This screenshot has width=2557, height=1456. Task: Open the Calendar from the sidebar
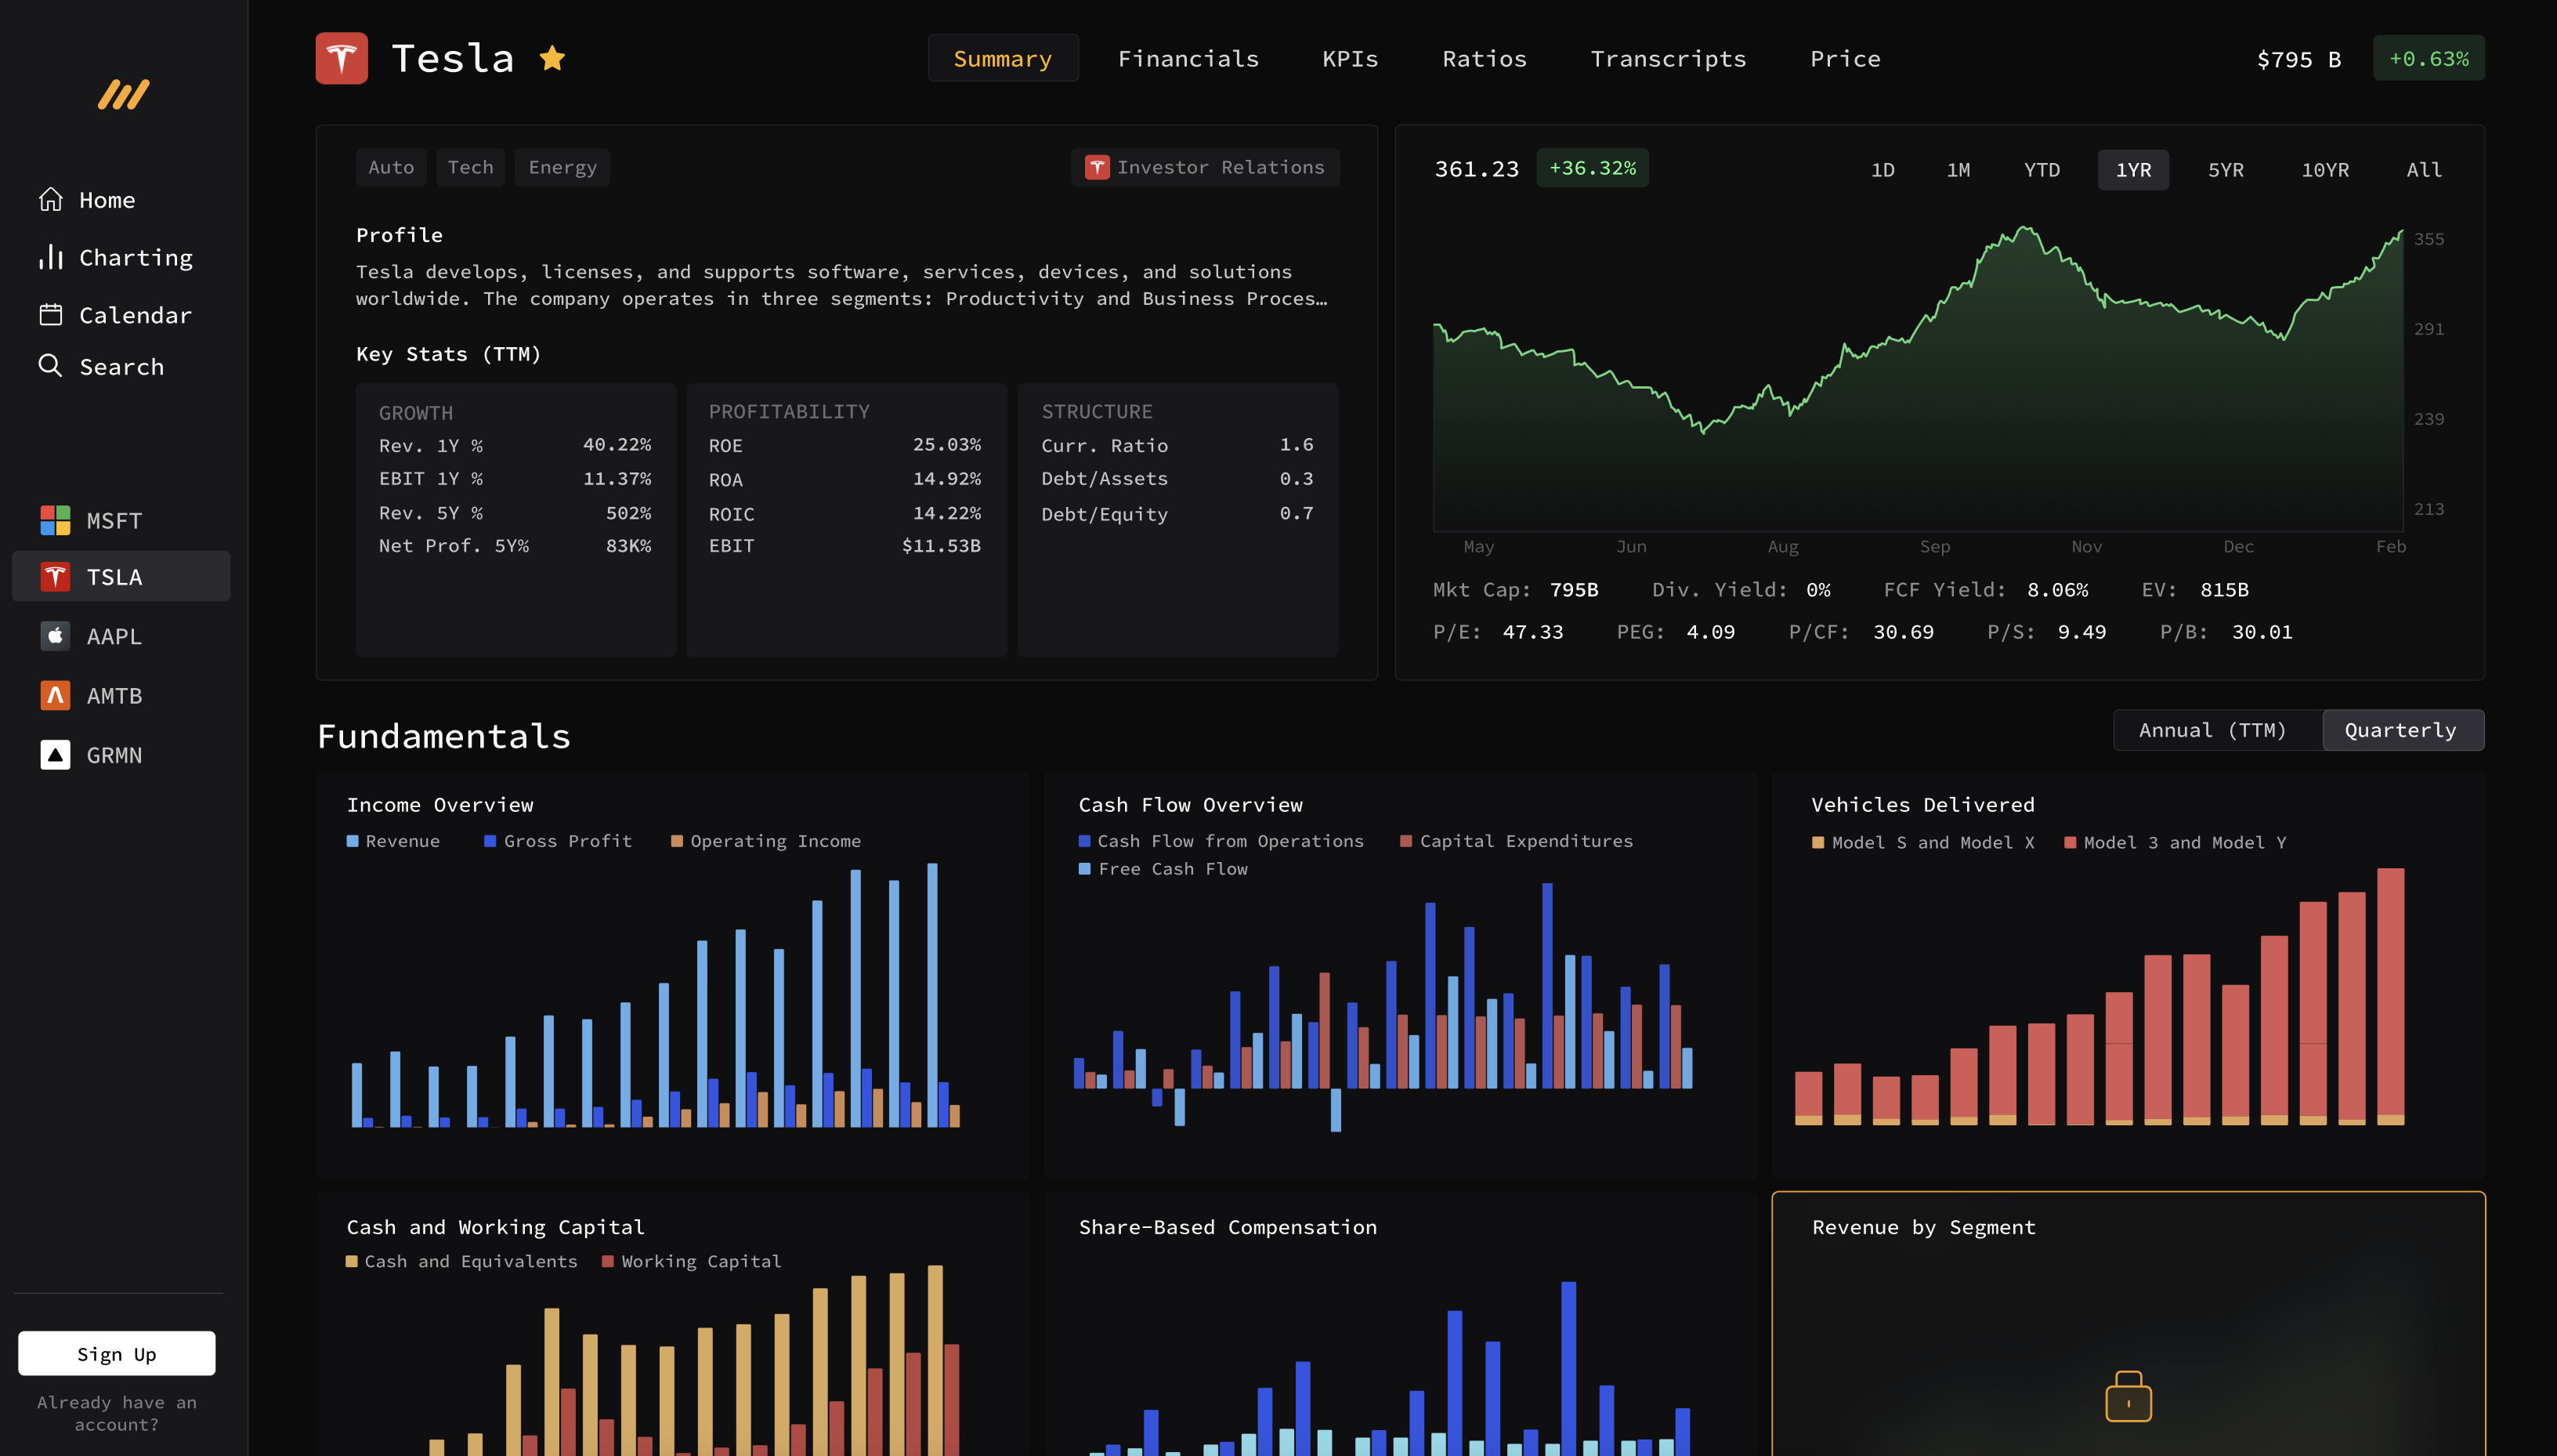(x=135, y=315)
